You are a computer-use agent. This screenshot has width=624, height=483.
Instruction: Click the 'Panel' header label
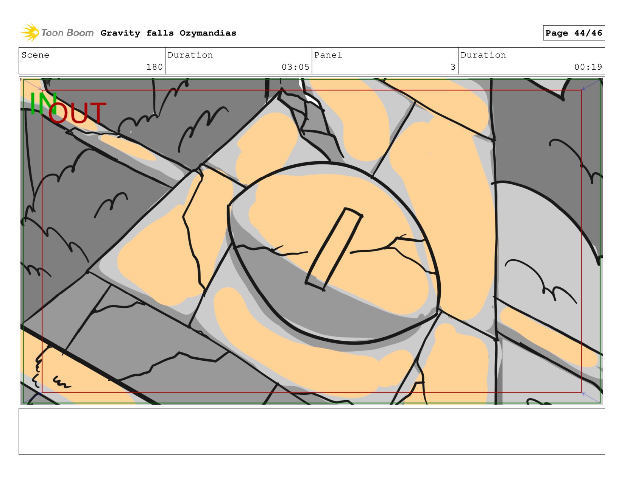[x=328, y=55]
